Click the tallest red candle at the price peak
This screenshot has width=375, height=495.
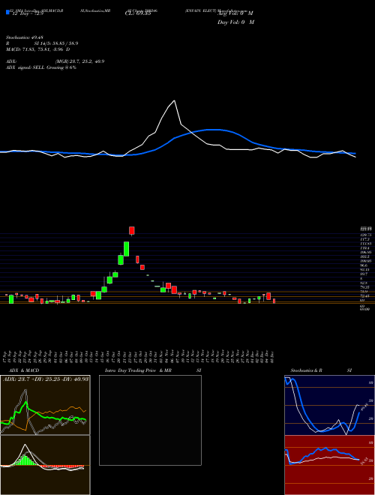[x=132, y=230]
